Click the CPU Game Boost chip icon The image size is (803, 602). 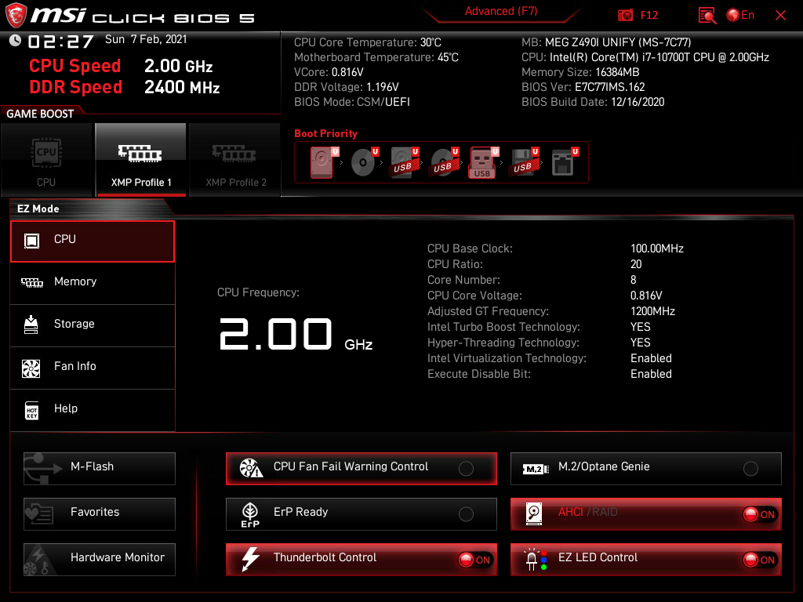(x=46, y=154)
